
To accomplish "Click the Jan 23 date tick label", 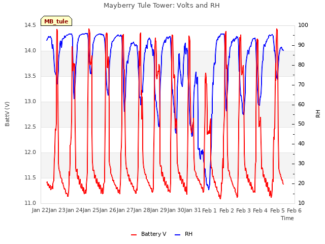I will pyautogui.click(x=57, y=210).
